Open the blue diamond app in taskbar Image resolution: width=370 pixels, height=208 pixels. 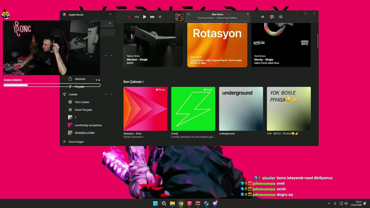coord(206,203)
